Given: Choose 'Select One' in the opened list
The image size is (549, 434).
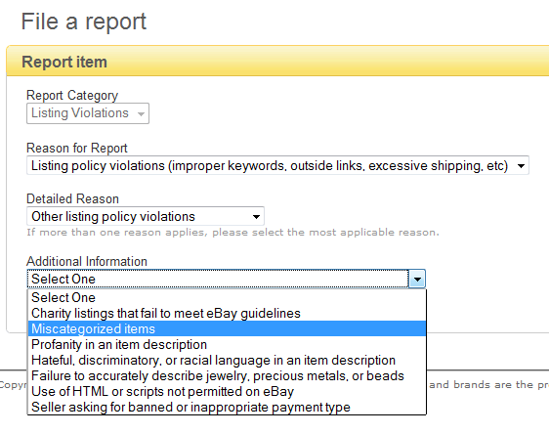Looking at the screenshot, I should [x=227, y=297].
